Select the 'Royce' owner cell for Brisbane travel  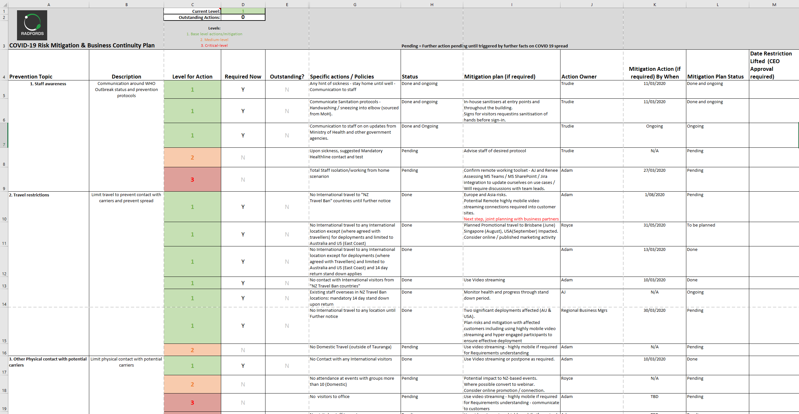coord(592,234)
